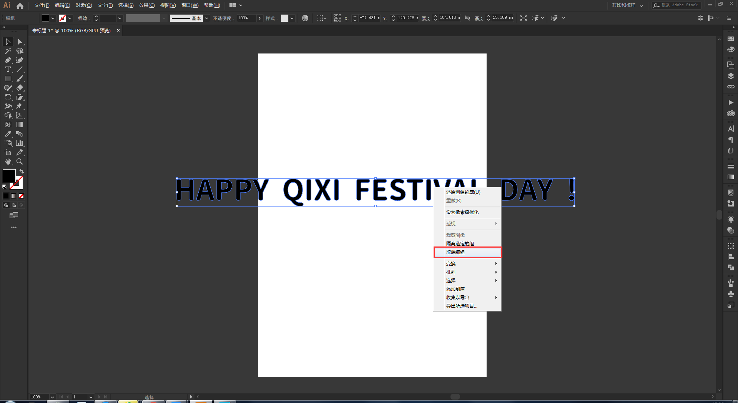Viewport: 738px width, 403px height.
Task: Select the Direct Selection tool
Action: tap(20, 42)
